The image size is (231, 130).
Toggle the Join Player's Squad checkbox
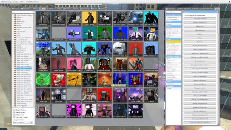pyautogui.click(x=14, y=117)
